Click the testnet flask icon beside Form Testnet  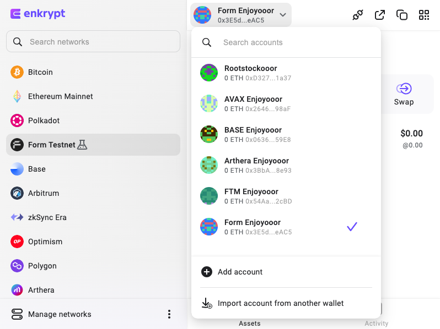(82, 145)
